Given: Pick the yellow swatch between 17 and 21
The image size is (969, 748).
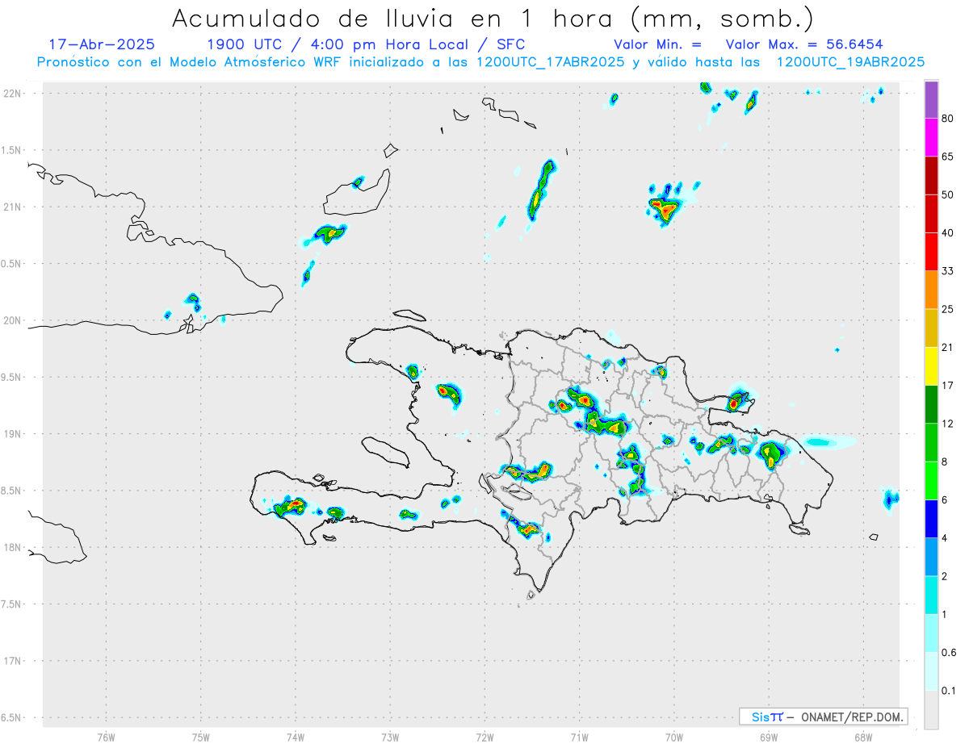Looking at the screenshot, I should coord(931,366).
